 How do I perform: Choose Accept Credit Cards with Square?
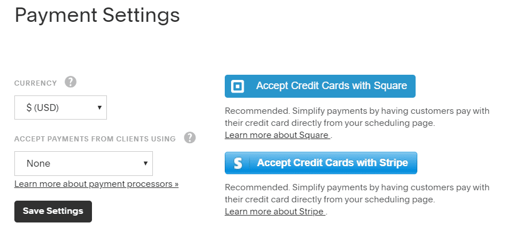(320, 86)
